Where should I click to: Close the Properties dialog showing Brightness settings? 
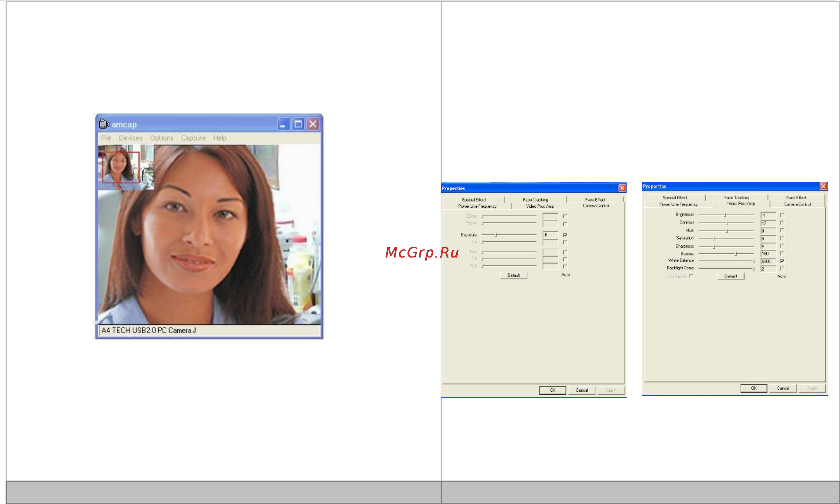823,186
